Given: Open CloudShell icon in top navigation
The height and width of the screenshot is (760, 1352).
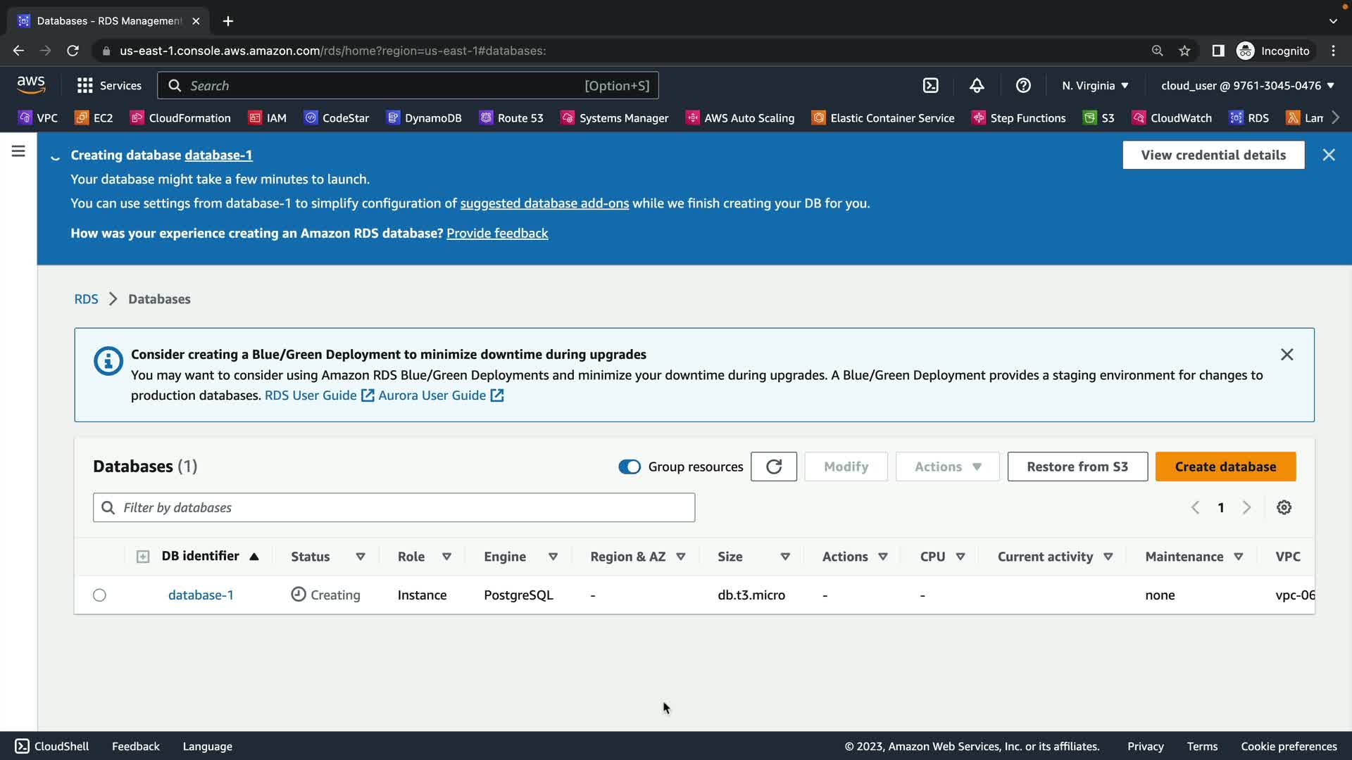Looking at the screenshot, I should 930,86.
